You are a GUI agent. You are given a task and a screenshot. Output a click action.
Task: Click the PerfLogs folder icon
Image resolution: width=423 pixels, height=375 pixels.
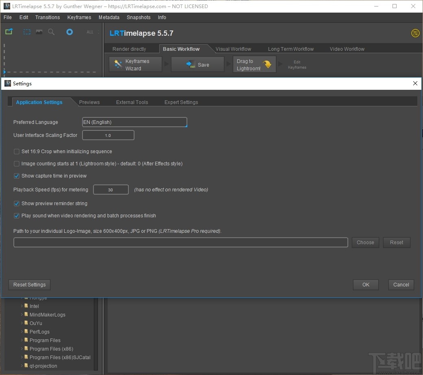point(26,331)
